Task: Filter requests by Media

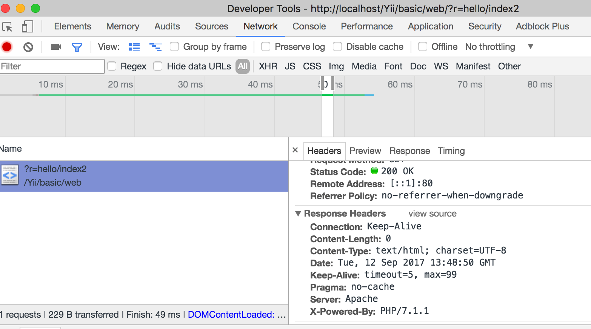Action: click(x=364, y=66)
